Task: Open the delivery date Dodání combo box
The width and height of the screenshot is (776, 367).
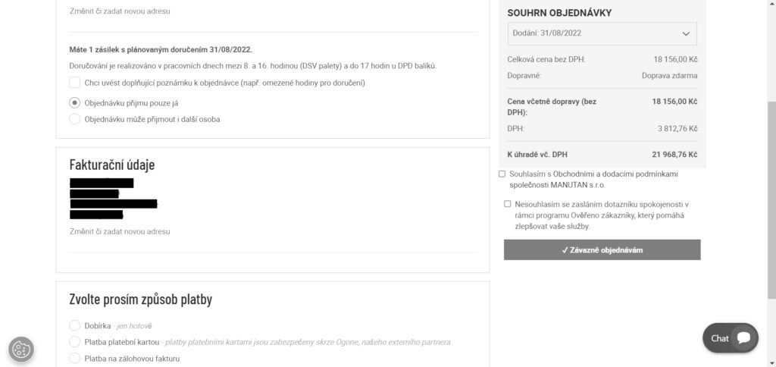Action: coord(602,33)
